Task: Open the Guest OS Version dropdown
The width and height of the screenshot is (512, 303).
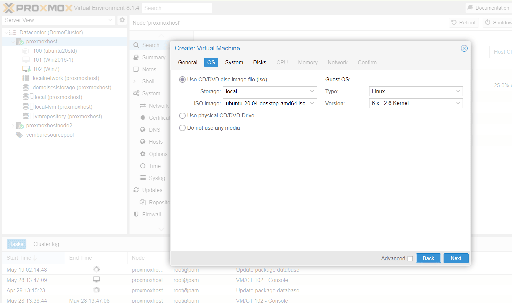Action: click(458, 103)
